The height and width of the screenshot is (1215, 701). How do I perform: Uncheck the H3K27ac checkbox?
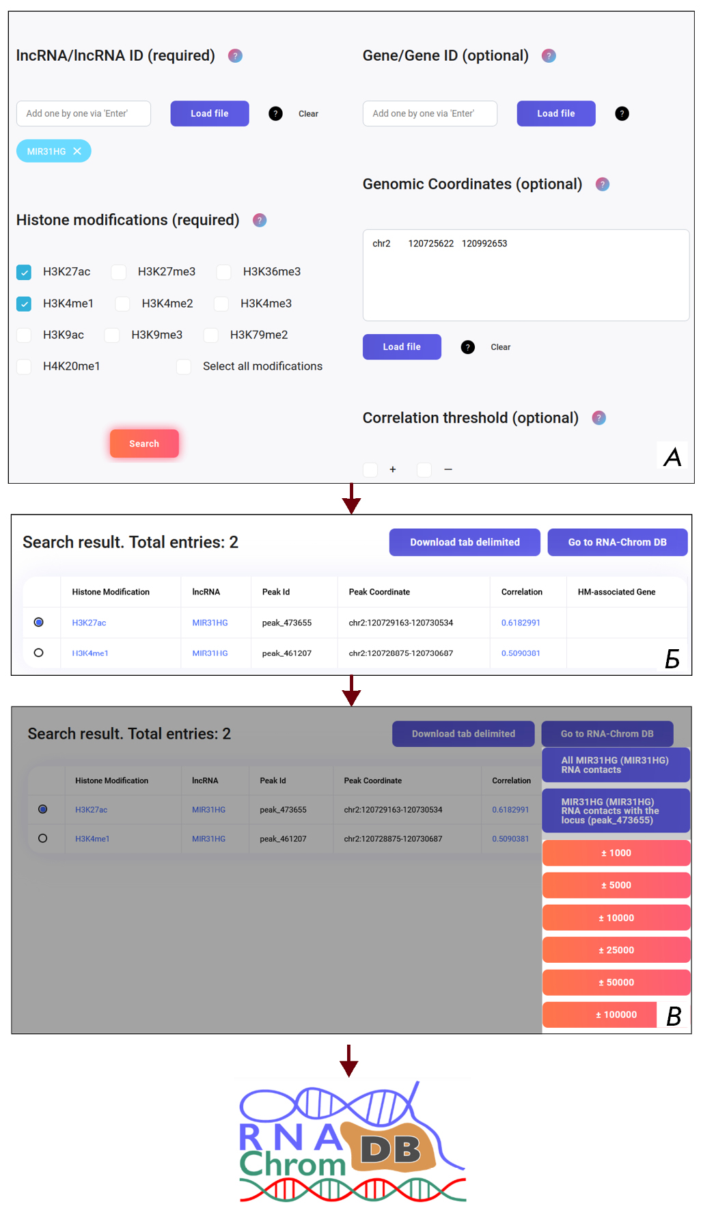point(24,272)
